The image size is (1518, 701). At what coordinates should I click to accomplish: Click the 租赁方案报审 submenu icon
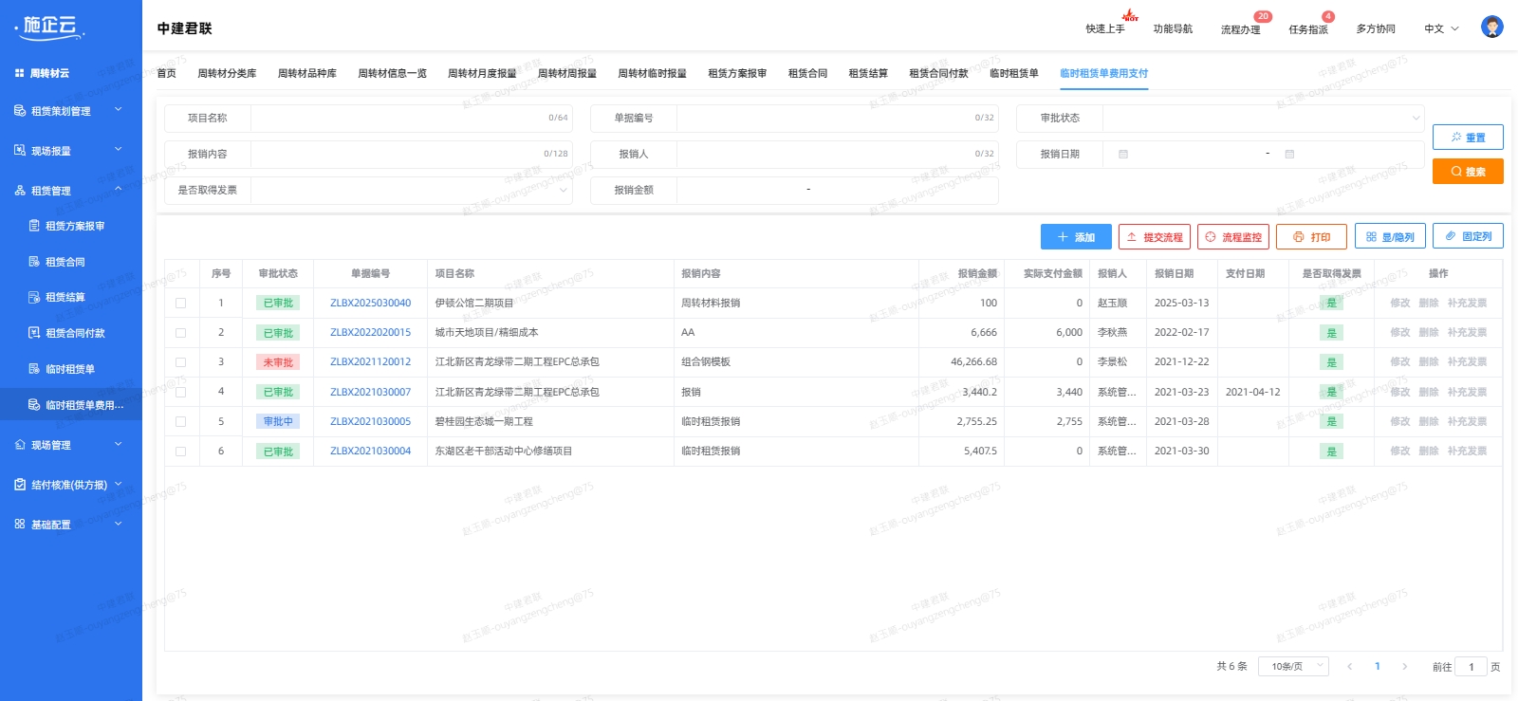pyautogui.click(x=34, y=226)
